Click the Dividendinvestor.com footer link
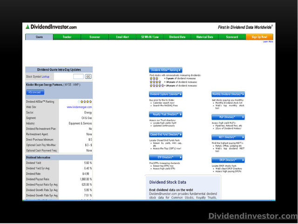The height and width of the screenshot is (224, 298). (x=253, y=216)
